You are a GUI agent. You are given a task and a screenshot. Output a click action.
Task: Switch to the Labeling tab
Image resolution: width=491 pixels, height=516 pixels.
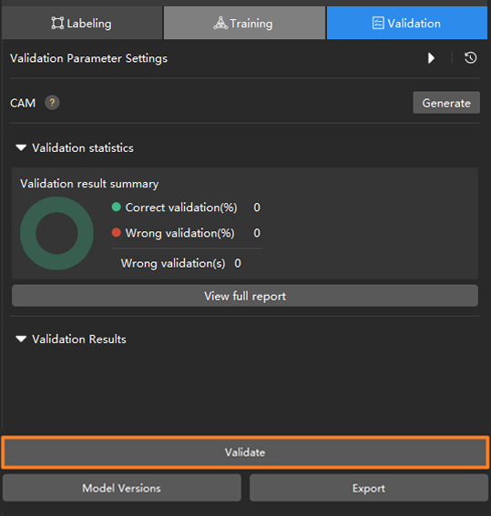tap(82, 23)
